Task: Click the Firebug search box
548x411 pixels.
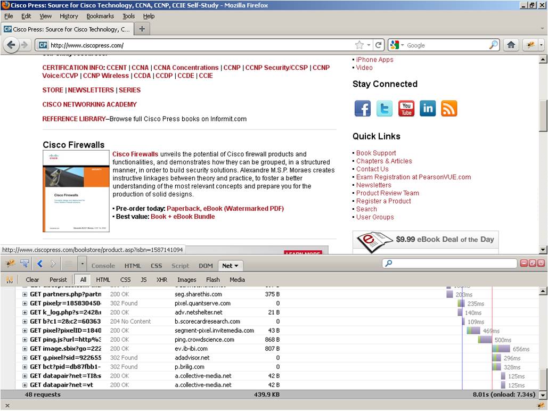Action: [449, 263]
